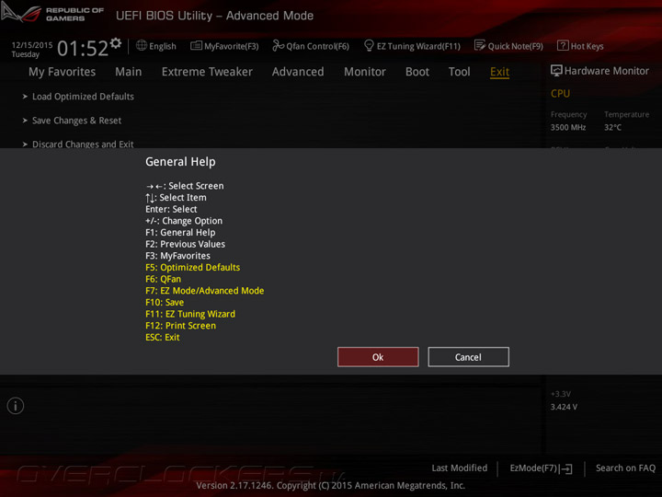Select Load Optimized Defaults entry
This screenshot has height=497, width=662.
pos(83,97)
